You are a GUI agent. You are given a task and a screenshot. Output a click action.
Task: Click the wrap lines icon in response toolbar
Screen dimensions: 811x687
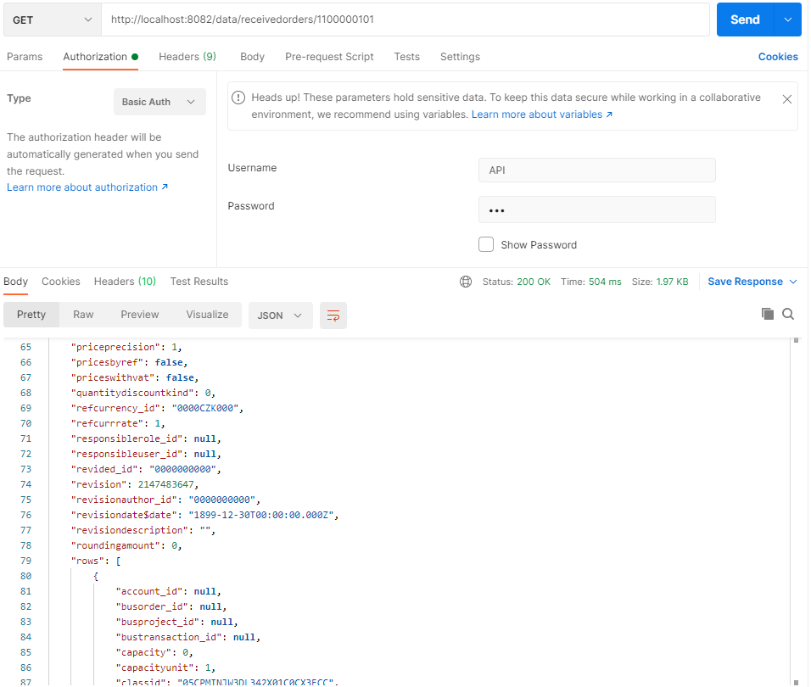[x=333, y=315]
